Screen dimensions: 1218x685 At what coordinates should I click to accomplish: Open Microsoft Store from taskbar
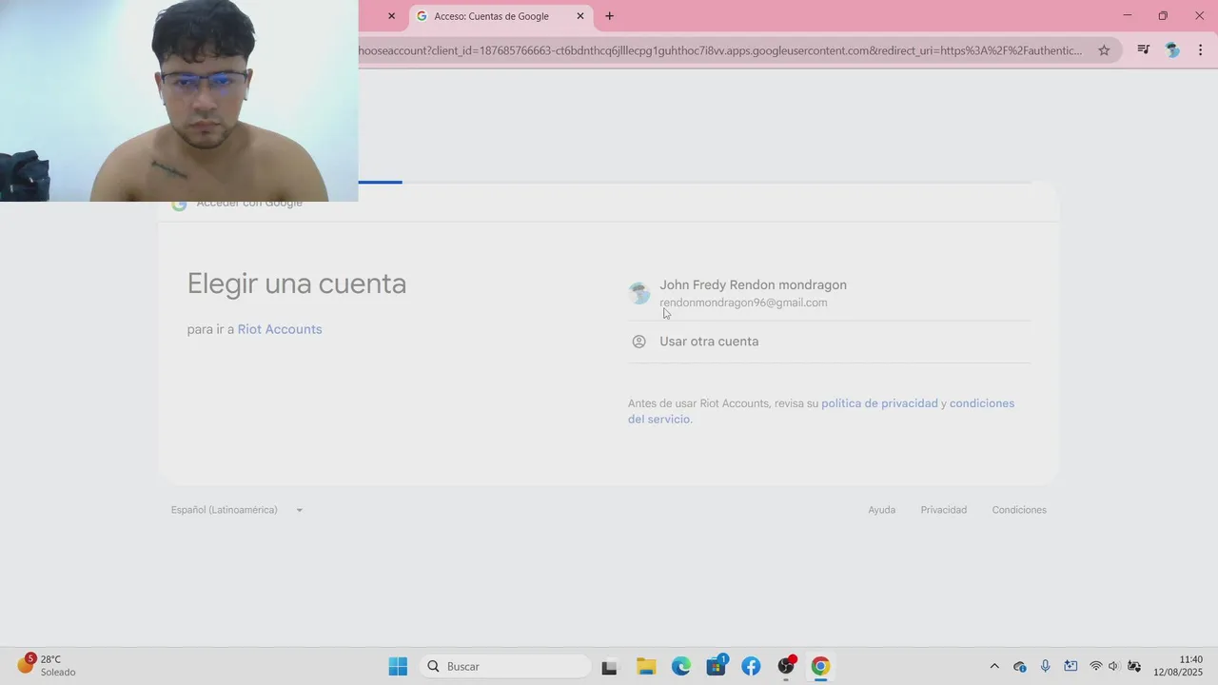pyautogui.click(x=717, y=667)
